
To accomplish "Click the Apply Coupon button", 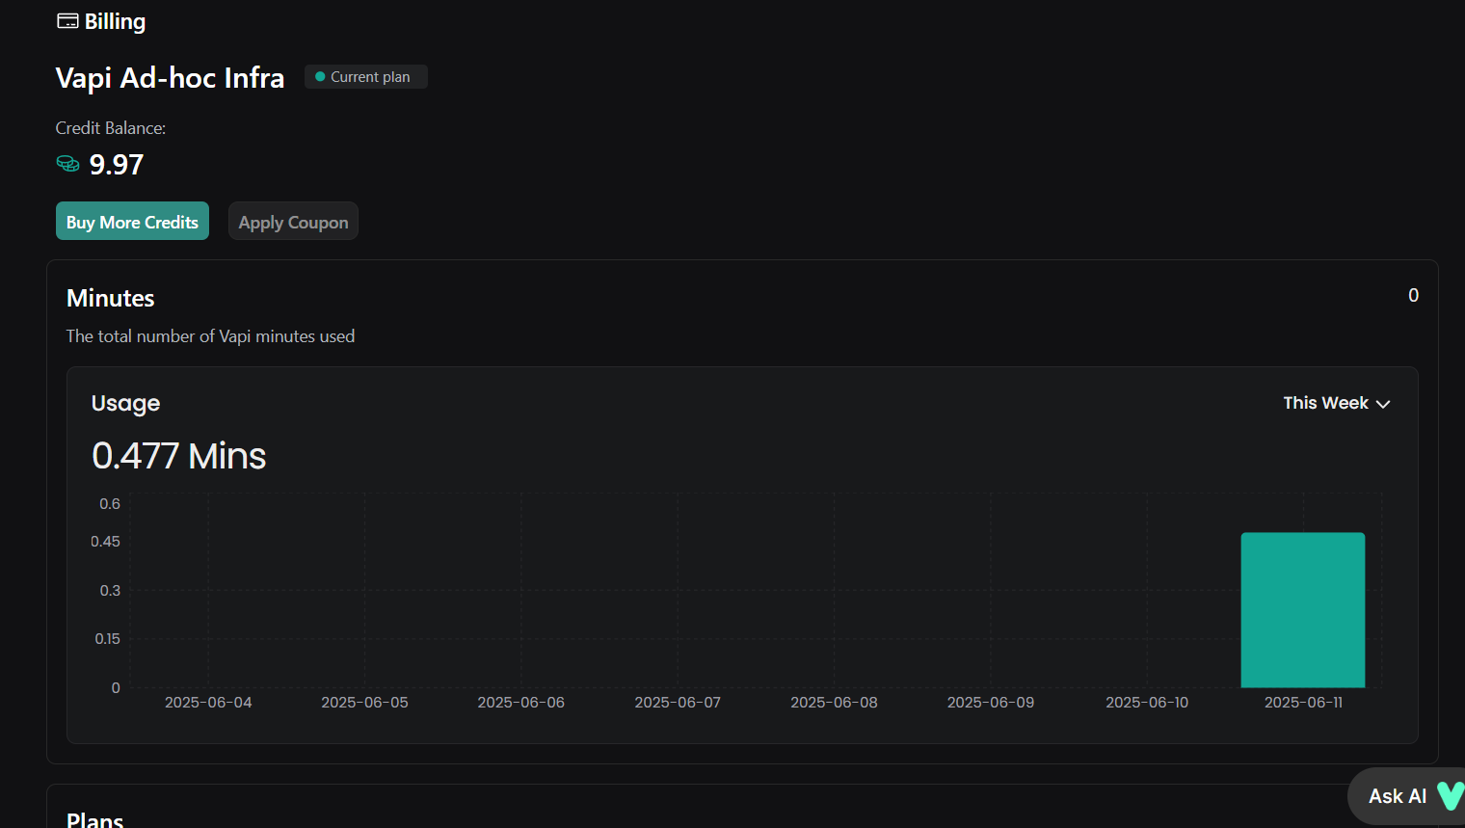I will tap(293, 221).
